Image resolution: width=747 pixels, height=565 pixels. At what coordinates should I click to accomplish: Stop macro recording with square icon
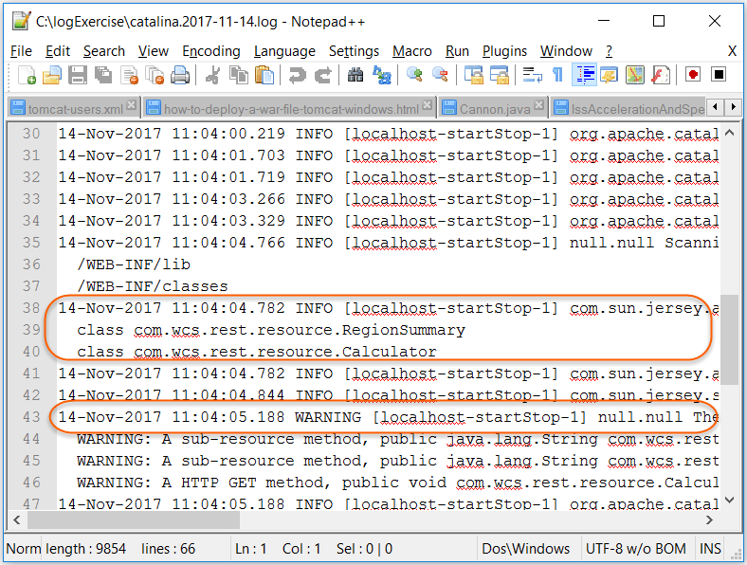point(719,75)
